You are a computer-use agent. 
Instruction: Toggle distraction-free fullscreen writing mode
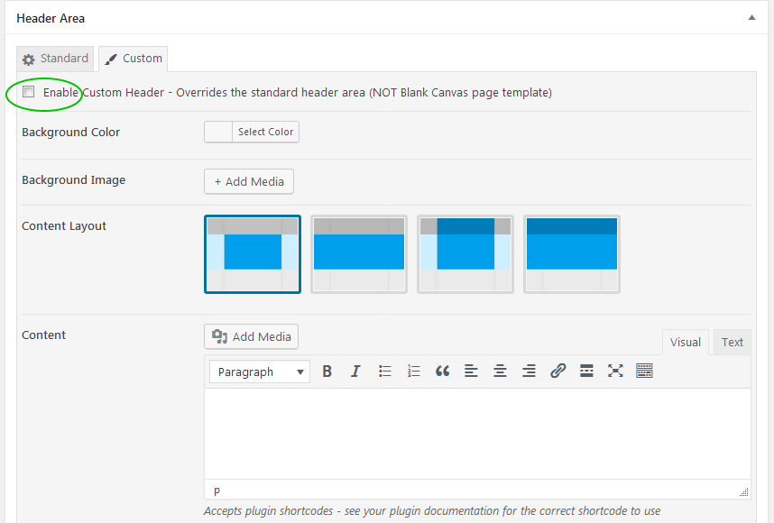(x=615, y=371)
